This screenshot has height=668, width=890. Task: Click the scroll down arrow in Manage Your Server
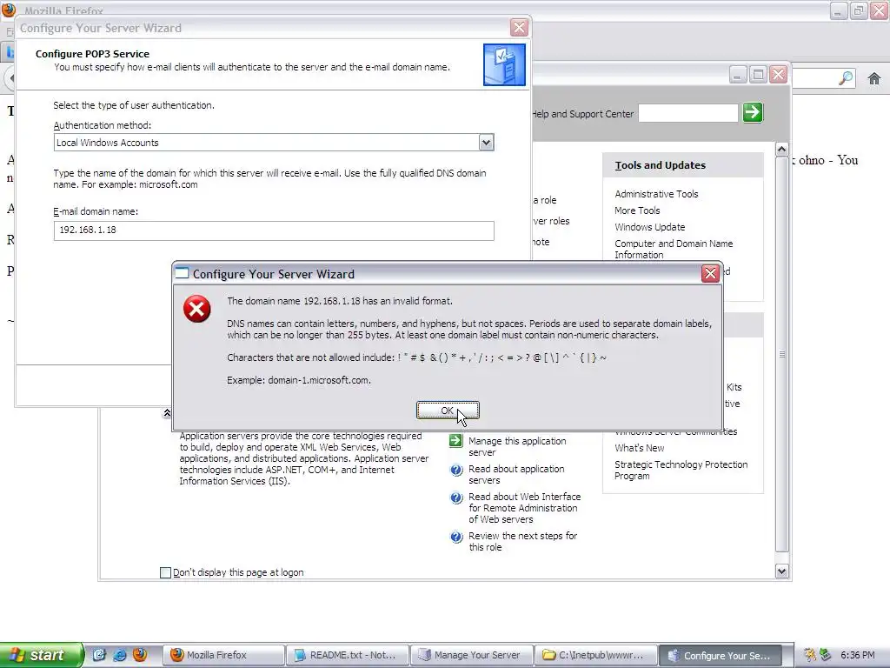point(781,571)
